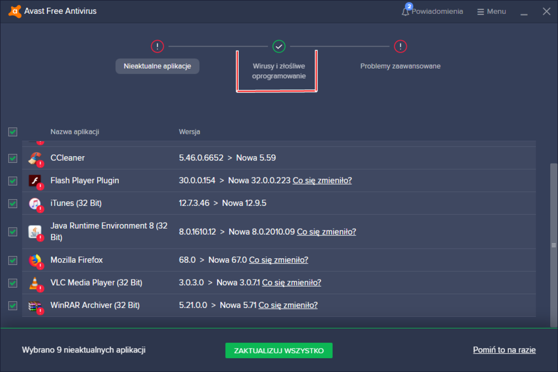Uncheck the VLC Media Player checkbox
This screenshot has height=372, width=558.
click(x=13, y=283)
